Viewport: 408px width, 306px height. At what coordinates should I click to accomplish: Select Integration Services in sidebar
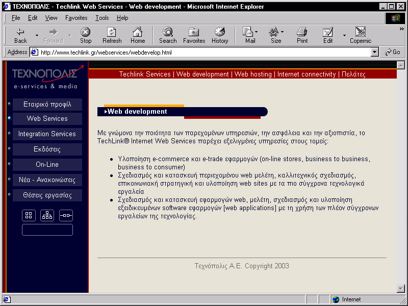pos(47,134)
